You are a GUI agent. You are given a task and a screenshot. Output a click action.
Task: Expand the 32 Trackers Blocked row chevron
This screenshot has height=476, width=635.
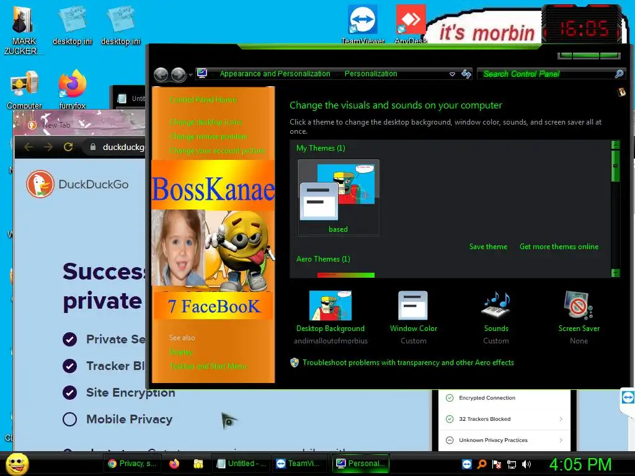[561, 419]
